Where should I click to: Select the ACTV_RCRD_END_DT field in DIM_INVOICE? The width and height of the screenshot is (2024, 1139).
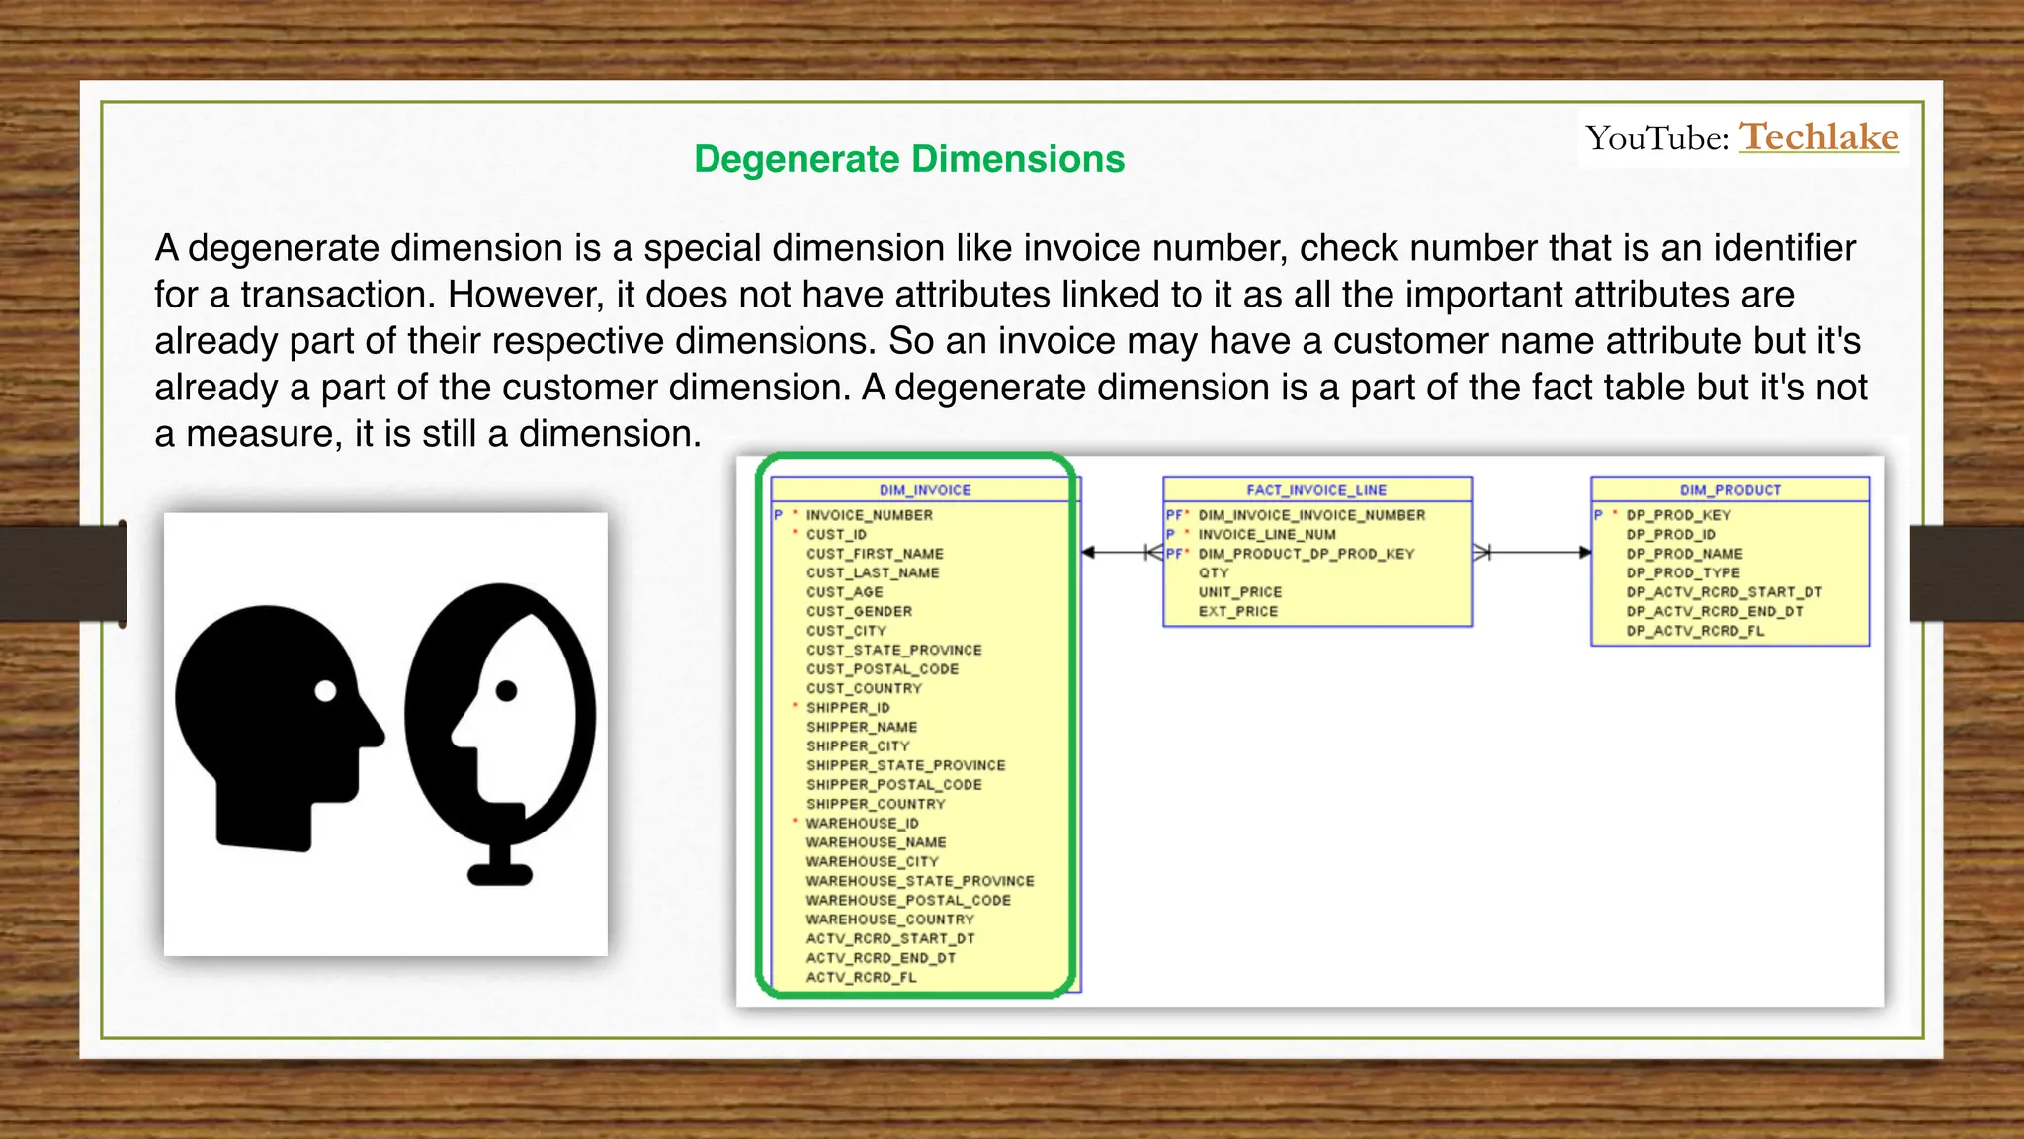(x=881, y=959)
